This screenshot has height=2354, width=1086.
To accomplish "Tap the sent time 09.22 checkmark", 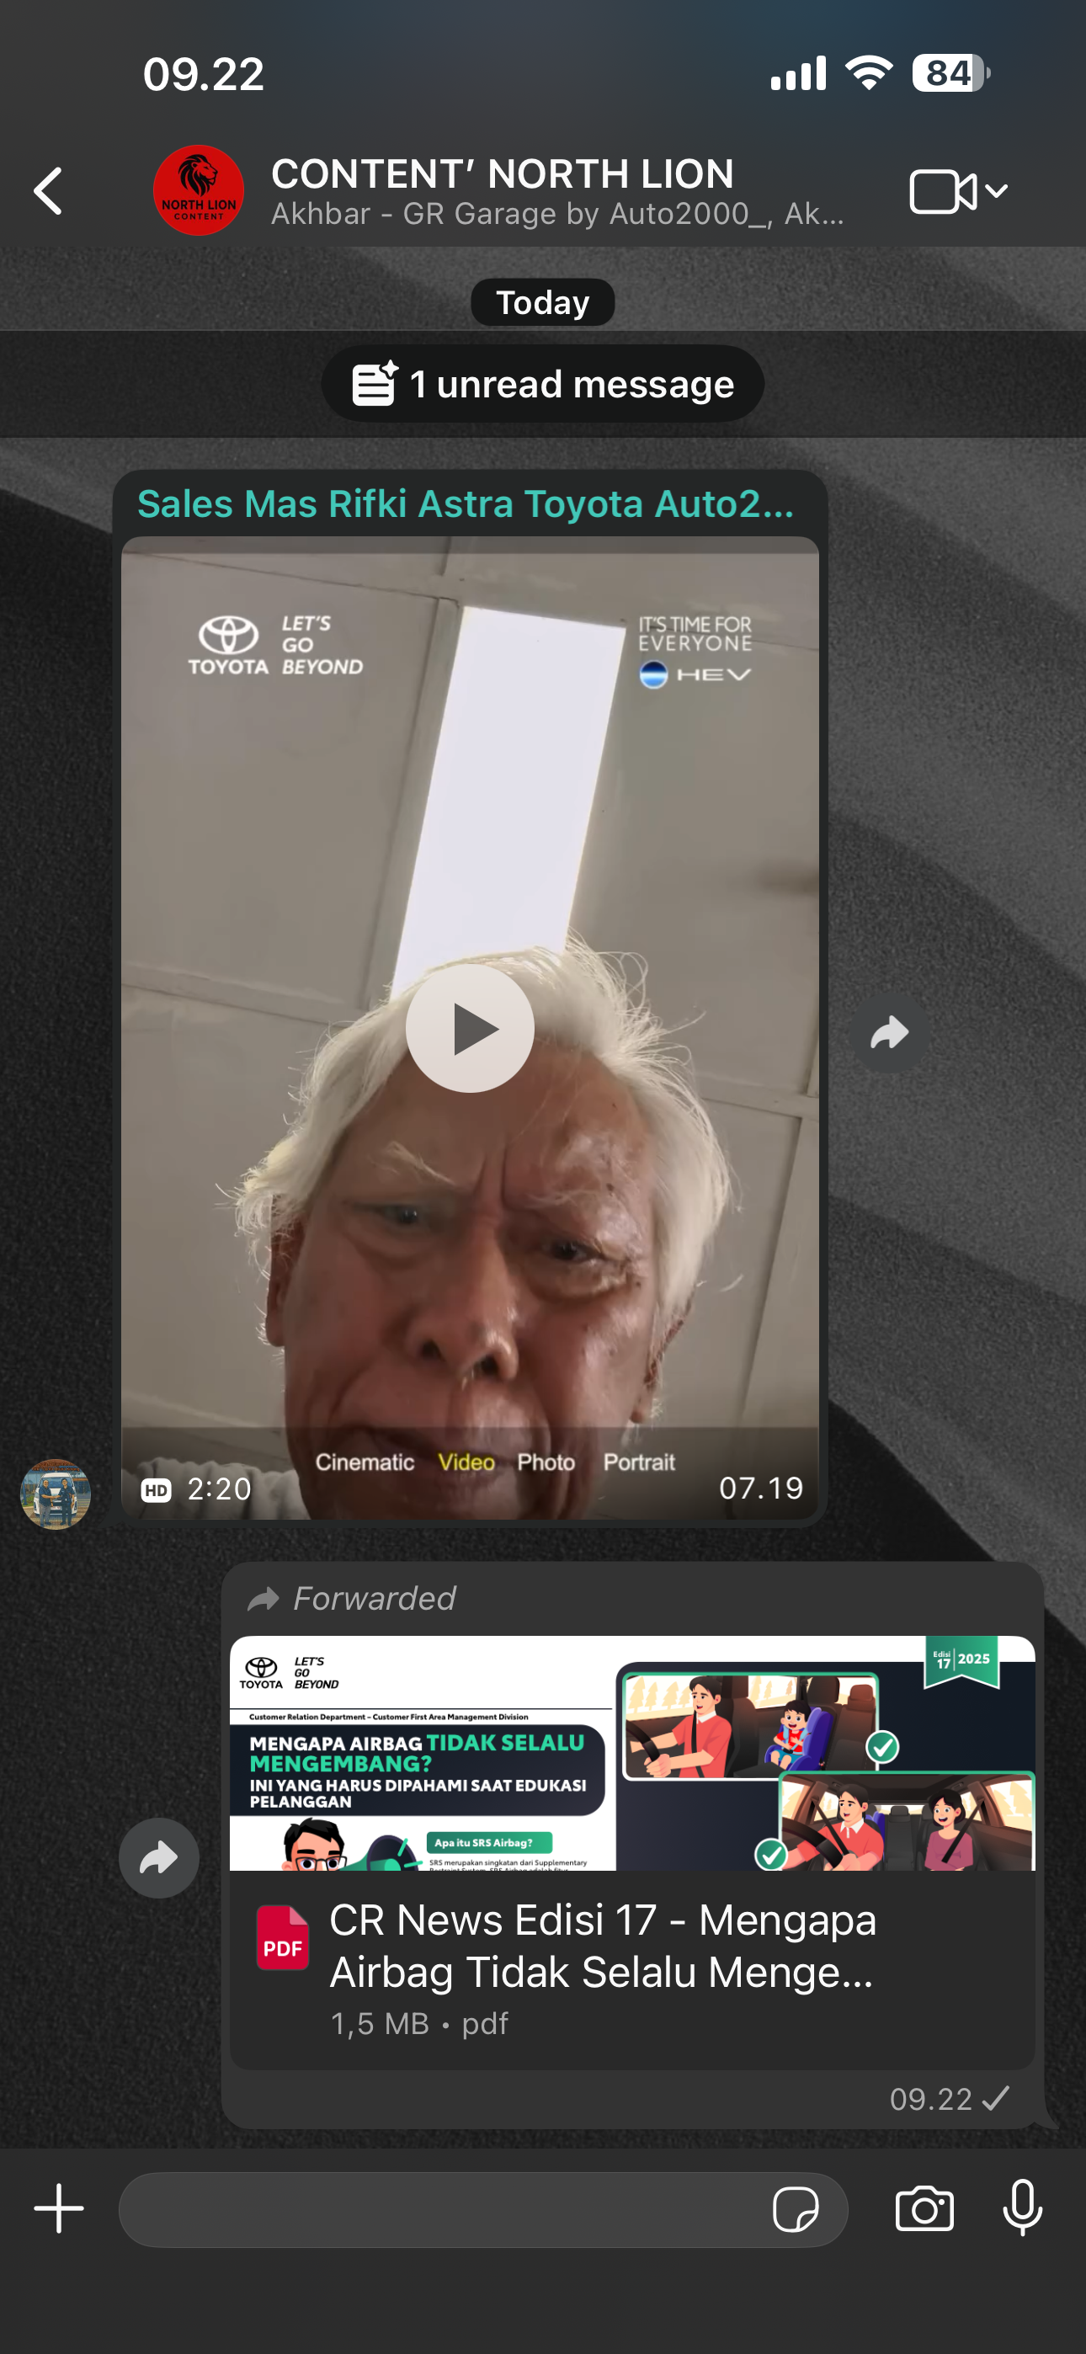I will click(949, 2099).
